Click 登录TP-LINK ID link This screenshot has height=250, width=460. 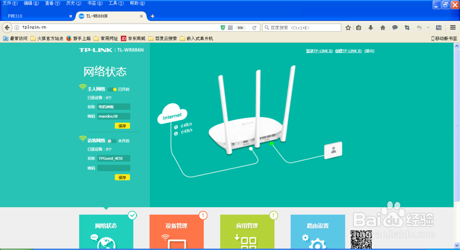point(319,51)
